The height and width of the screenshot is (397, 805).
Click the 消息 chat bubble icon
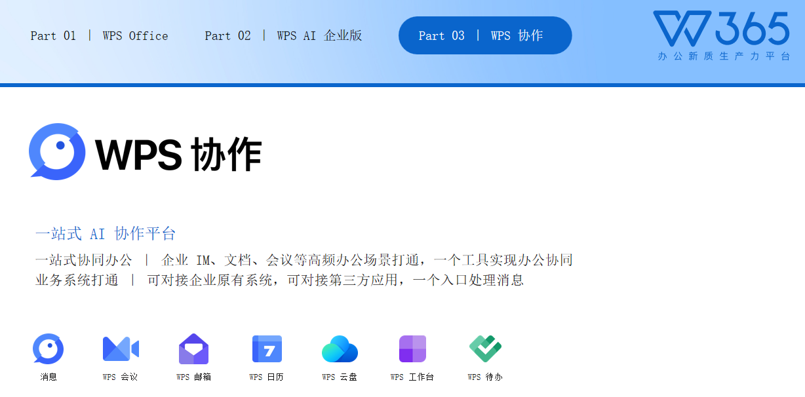point(48,349)
